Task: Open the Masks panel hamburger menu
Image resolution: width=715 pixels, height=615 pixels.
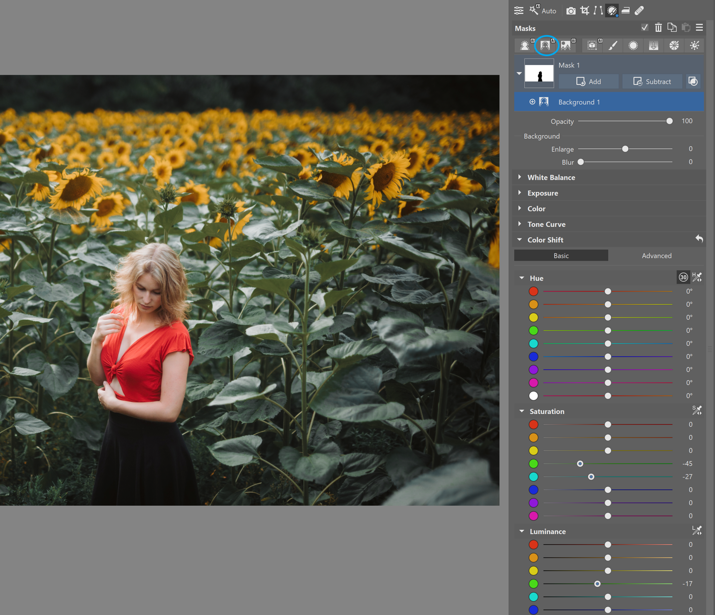Action: (699, 28)
